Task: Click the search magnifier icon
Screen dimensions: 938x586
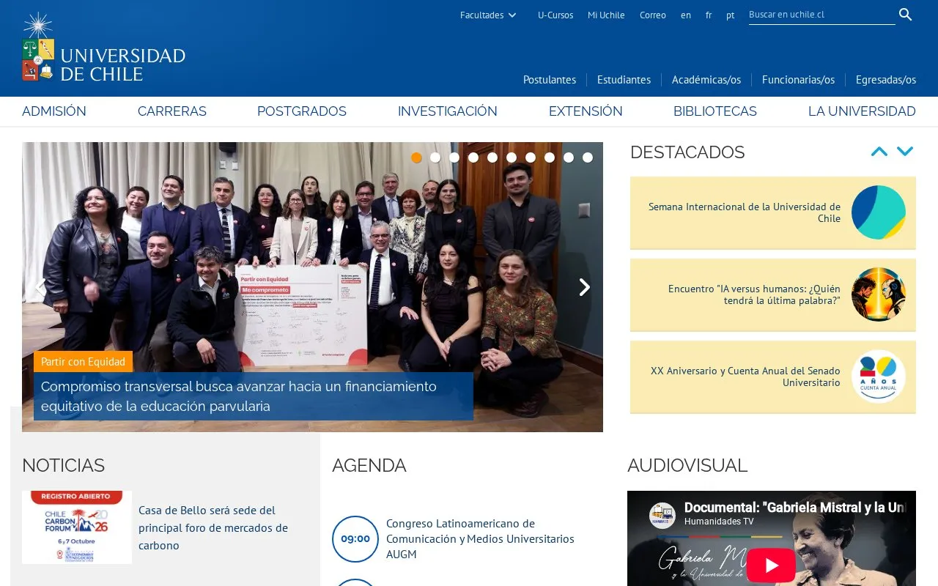Action: 906,15
